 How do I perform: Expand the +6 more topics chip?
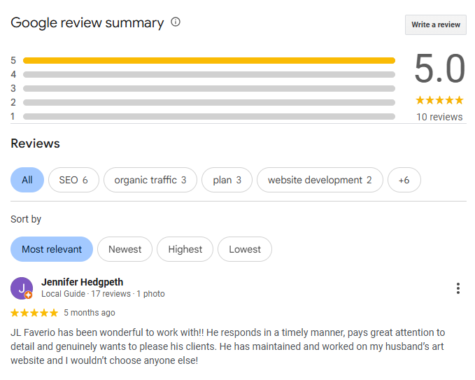coord(404,180)
